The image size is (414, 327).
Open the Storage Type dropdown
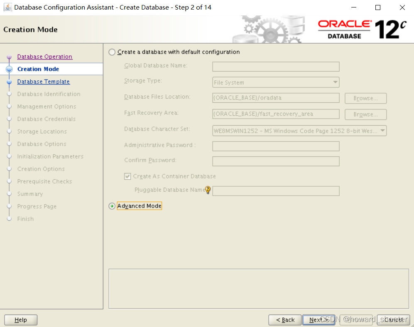tap(276, 82)
